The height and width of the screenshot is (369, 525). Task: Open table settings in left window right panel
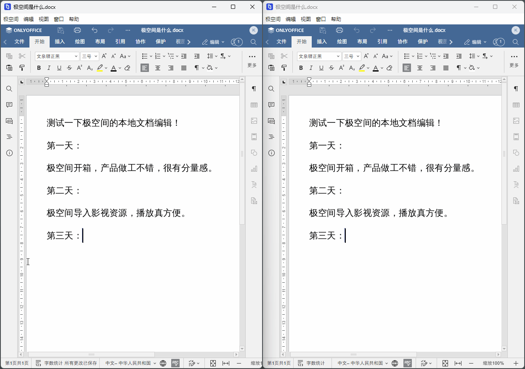(x=254, y=105)
